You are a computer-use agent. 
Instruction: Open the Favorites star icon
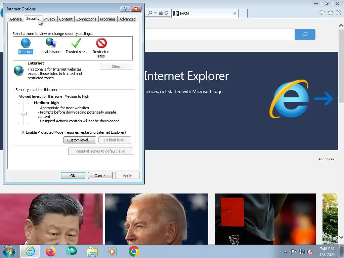330,13
